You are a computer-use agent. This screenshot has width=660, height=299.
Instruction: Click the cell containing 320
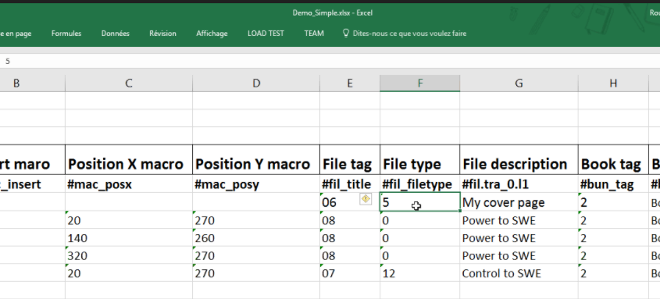coord(128,256)
